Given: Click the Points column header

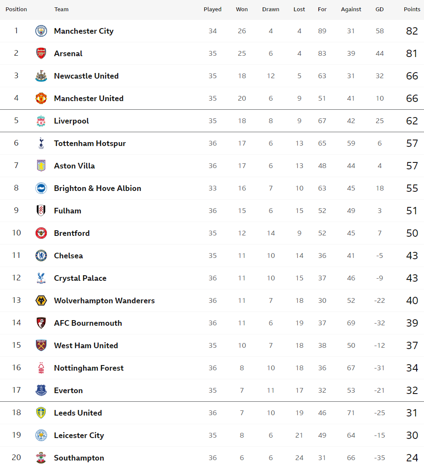Looking at the screenshot, I should coord(412,9).
